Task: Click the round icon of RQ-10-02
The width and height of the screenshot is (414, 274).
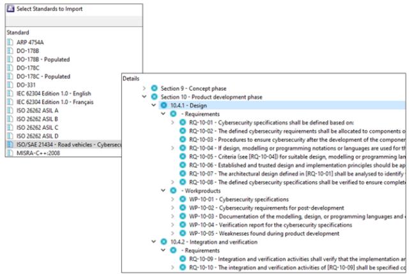Action: [183, 131]
